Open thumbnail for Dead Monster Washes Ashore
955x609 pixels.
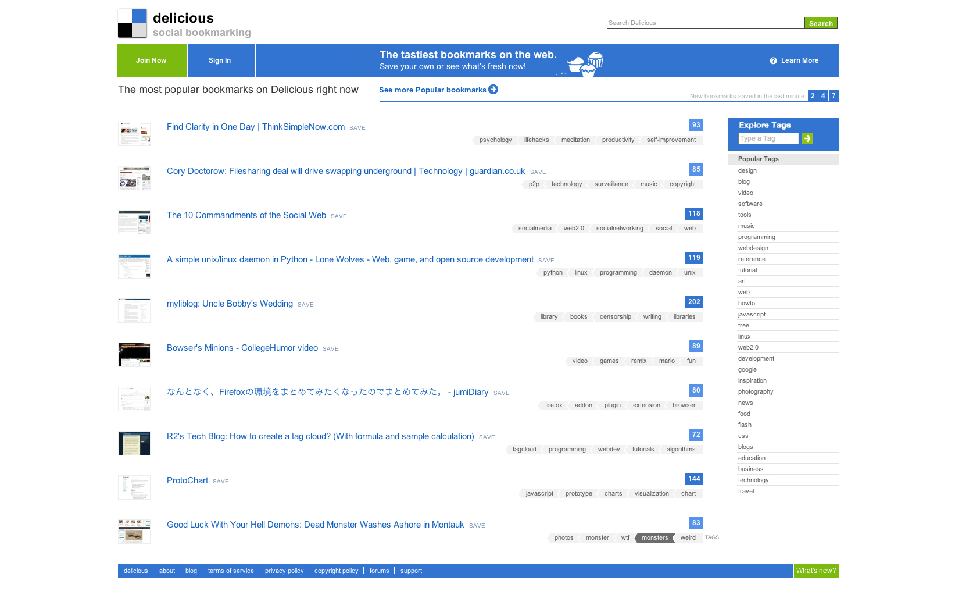click(134, 532)
